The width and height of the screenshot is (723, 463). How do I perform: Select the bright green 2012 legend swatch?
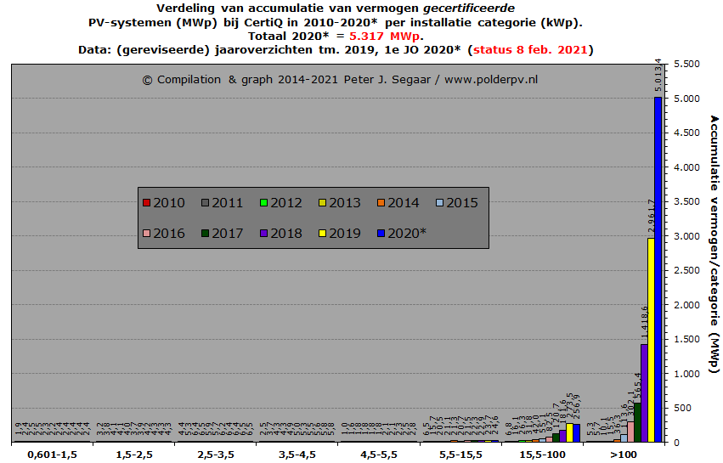263,203
